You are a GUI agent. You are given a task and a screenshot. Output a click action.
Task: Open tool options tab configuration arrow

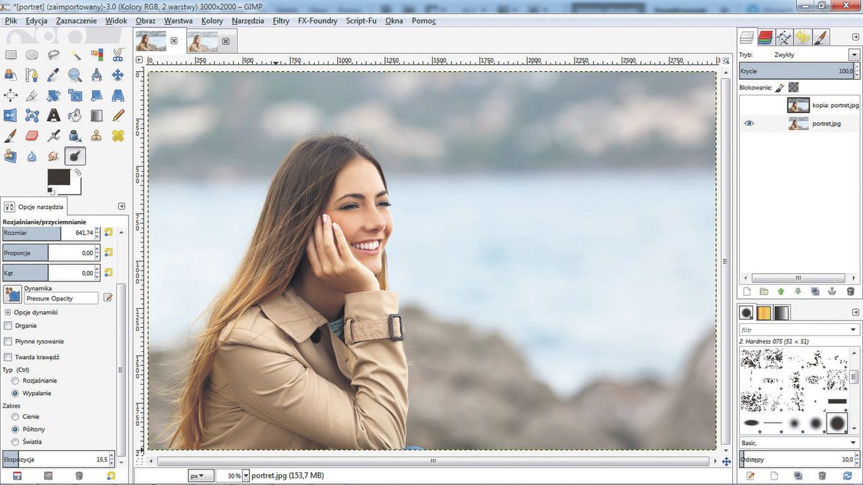[121, 206]
